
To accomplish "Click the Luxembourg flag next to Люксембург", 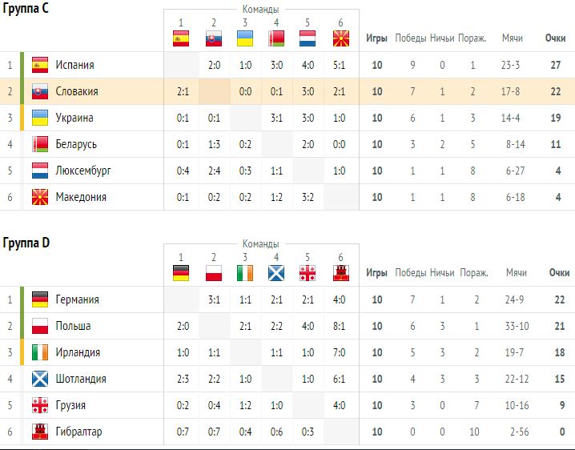I will point(39,171).
